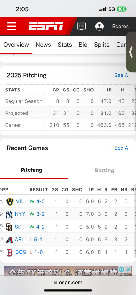This screenshot has height=295, width=136.
Task: Open the user profile icon
Action: (x=99, y=26)
